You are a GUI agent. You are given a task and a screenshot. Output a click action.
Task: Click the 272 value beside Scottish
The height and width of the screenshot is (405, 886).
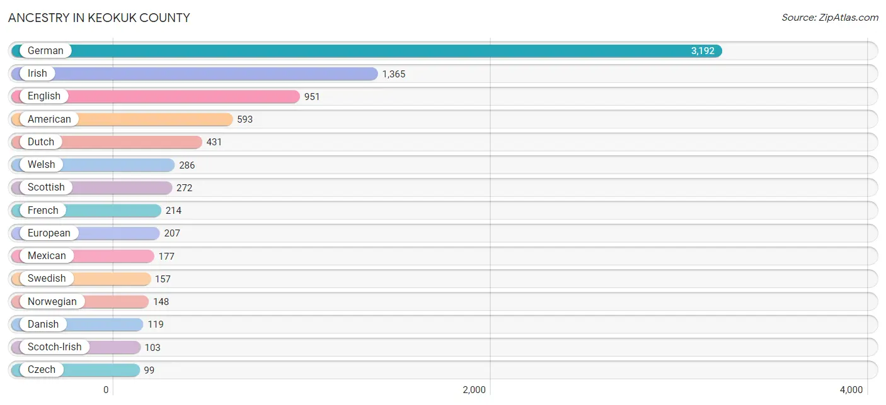click(x=185, y=188)
